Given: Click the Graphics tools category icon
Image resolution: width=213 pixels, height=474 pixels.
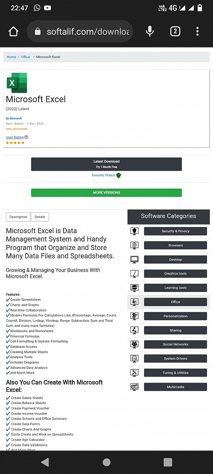Looking at the screenshot, I should click(x=134, y=273).
